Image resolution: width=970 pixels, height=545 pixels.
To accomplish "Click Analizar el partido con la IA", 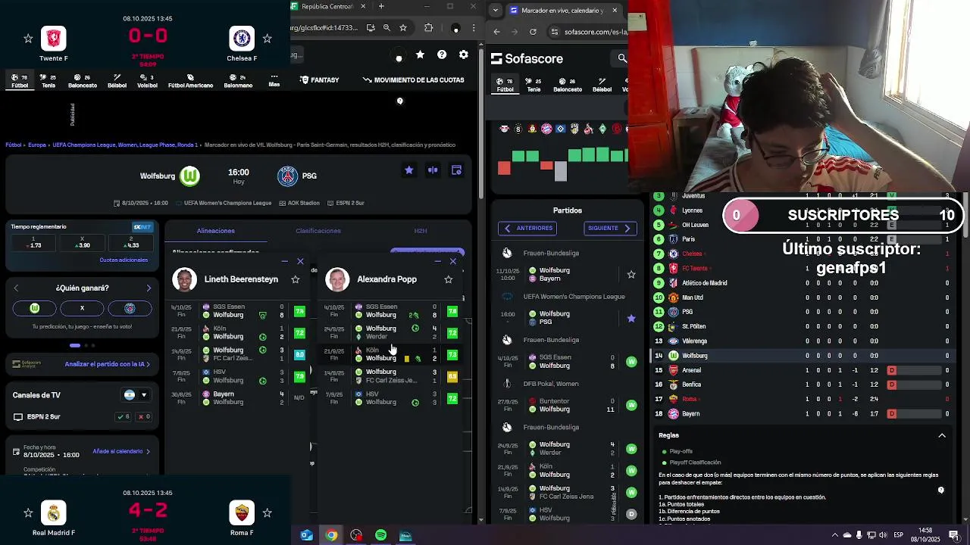I will (108, 364).
